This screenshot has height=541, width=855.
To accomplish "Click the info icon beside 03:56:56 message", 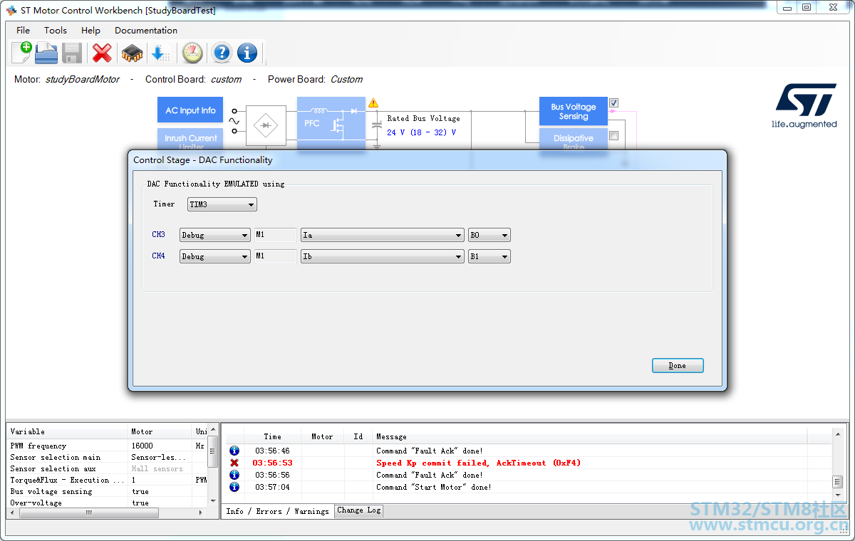I will pyautogui.click(x=234, y=475).
